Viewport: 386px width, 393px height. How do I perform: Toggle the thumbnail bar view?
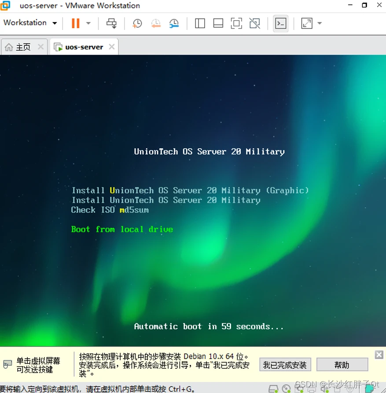pos(218,23)
